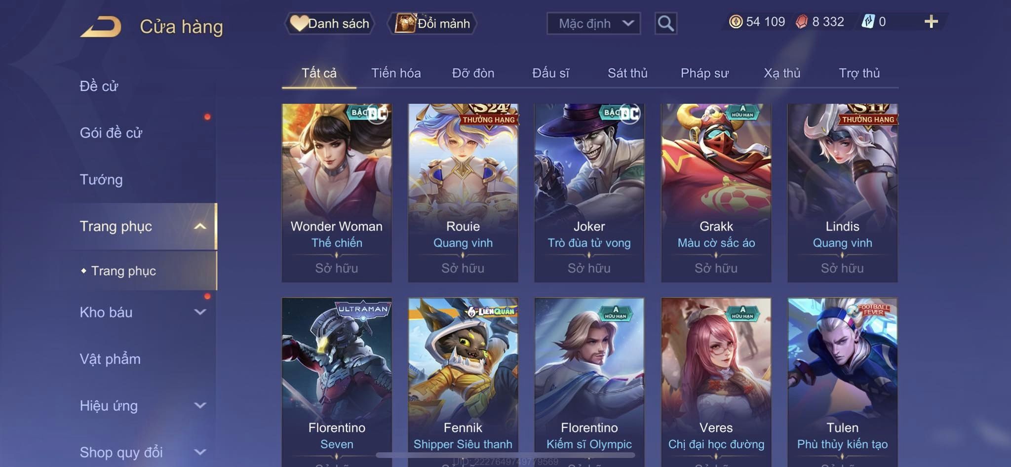1011x467 pixels.
Task: Open the gold coin balance icon
Action: coord(736,22)
